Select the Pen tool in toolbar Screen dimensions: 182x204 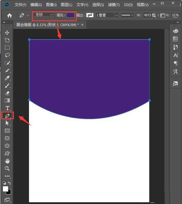(7, 116)
